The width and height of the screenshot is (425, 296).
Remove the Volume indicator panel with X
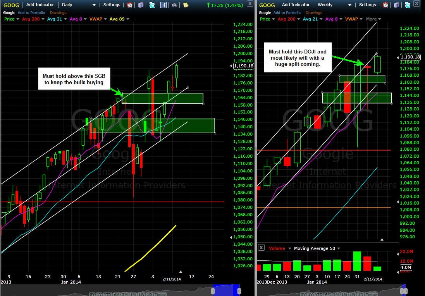(261, 248)
